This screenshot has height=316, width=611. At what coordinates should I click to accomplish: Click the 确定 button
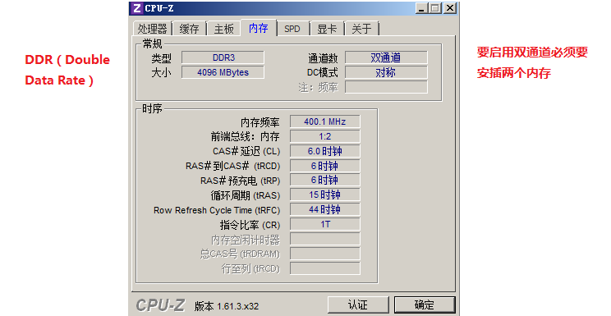point(425,305)
